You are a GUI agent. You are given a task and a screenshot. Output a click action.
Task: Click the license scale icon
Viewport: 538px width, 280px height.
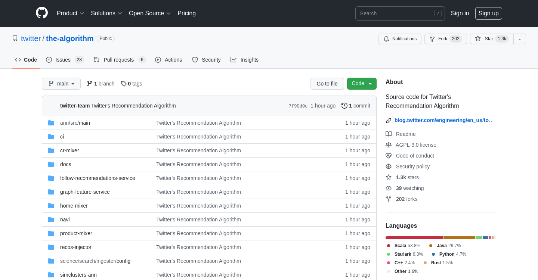(389, 145)
